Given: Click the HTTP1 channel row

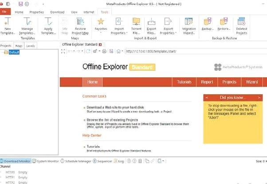Looking at the screenshot, I should pos(16,177).
